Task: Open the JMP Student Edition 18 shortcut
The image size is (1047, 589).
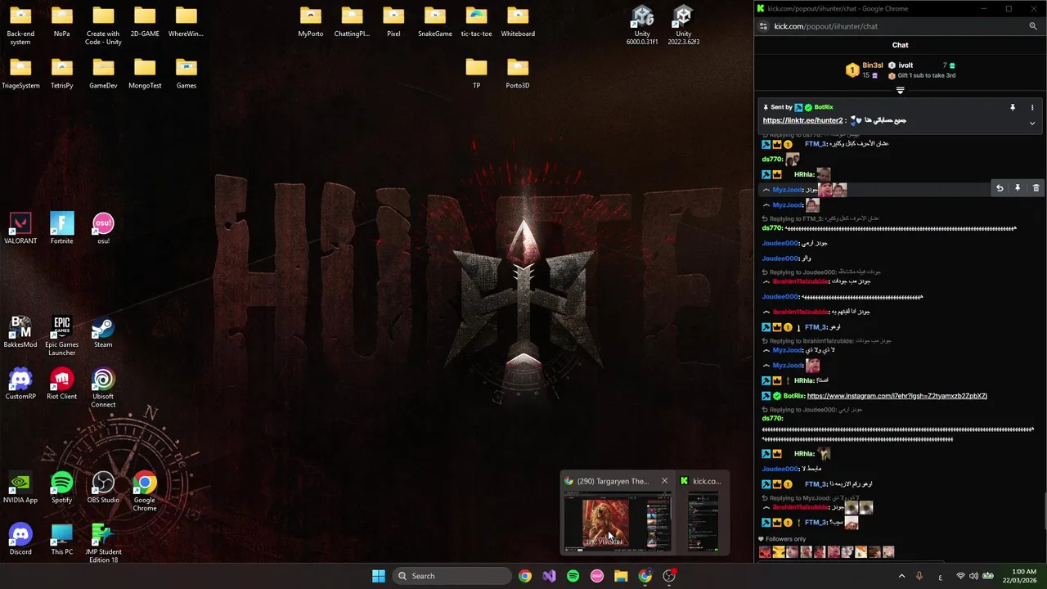Action: coord(103,543)
